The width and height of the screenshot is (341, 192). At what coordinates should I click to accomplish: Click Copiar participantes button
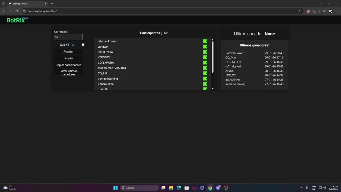click(68, 65)
